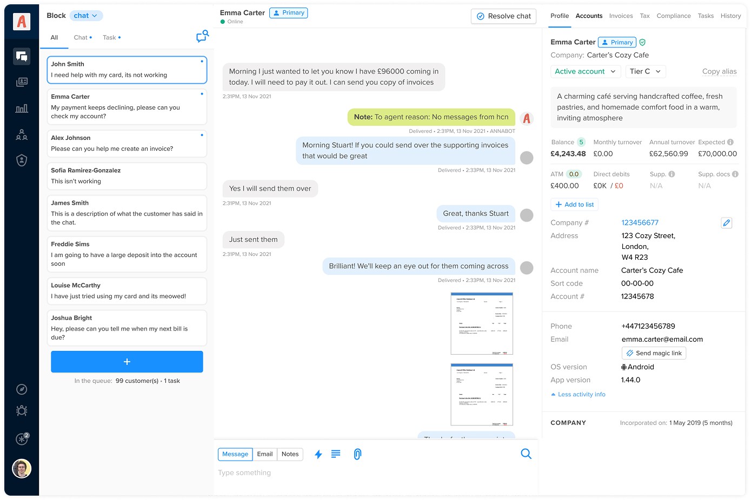Image resolution: width=751 pixels, height=500 pixels.
Task: Open the Invoices tab
Action: 621,16
